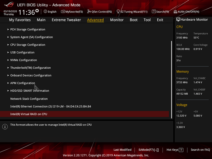This screenshot has height=159, width=212.
Task: Launch Qfan Control(F6)
Action: click(x=100, y=12)
